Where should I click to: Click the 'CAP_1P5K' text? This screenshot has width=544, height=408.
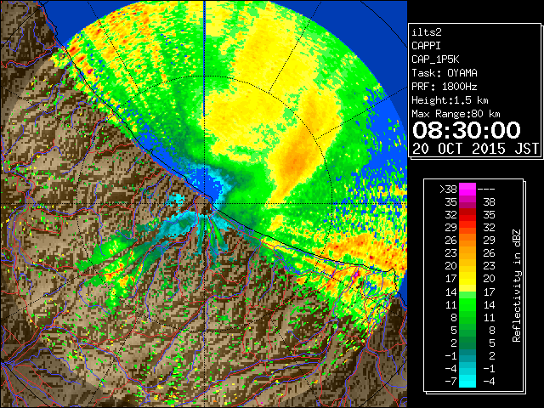click(x=435, y=59)
